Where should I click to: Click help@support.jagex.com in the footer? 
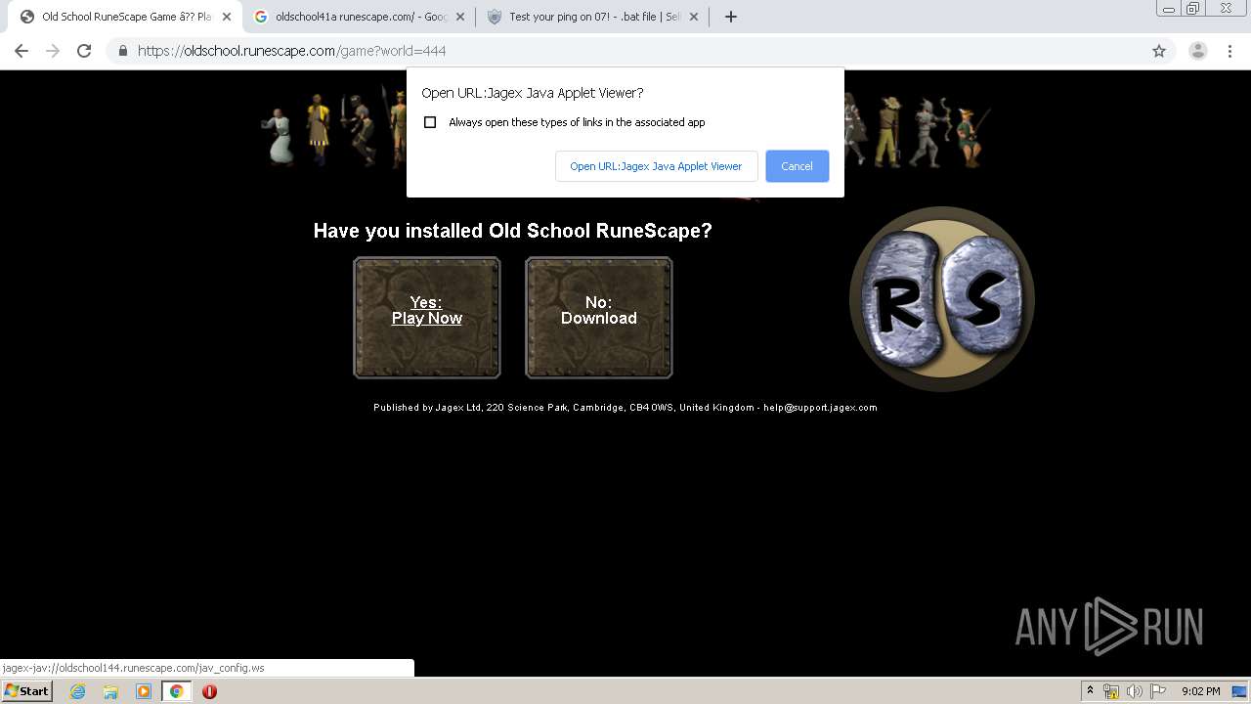click(x=820, y=408)
